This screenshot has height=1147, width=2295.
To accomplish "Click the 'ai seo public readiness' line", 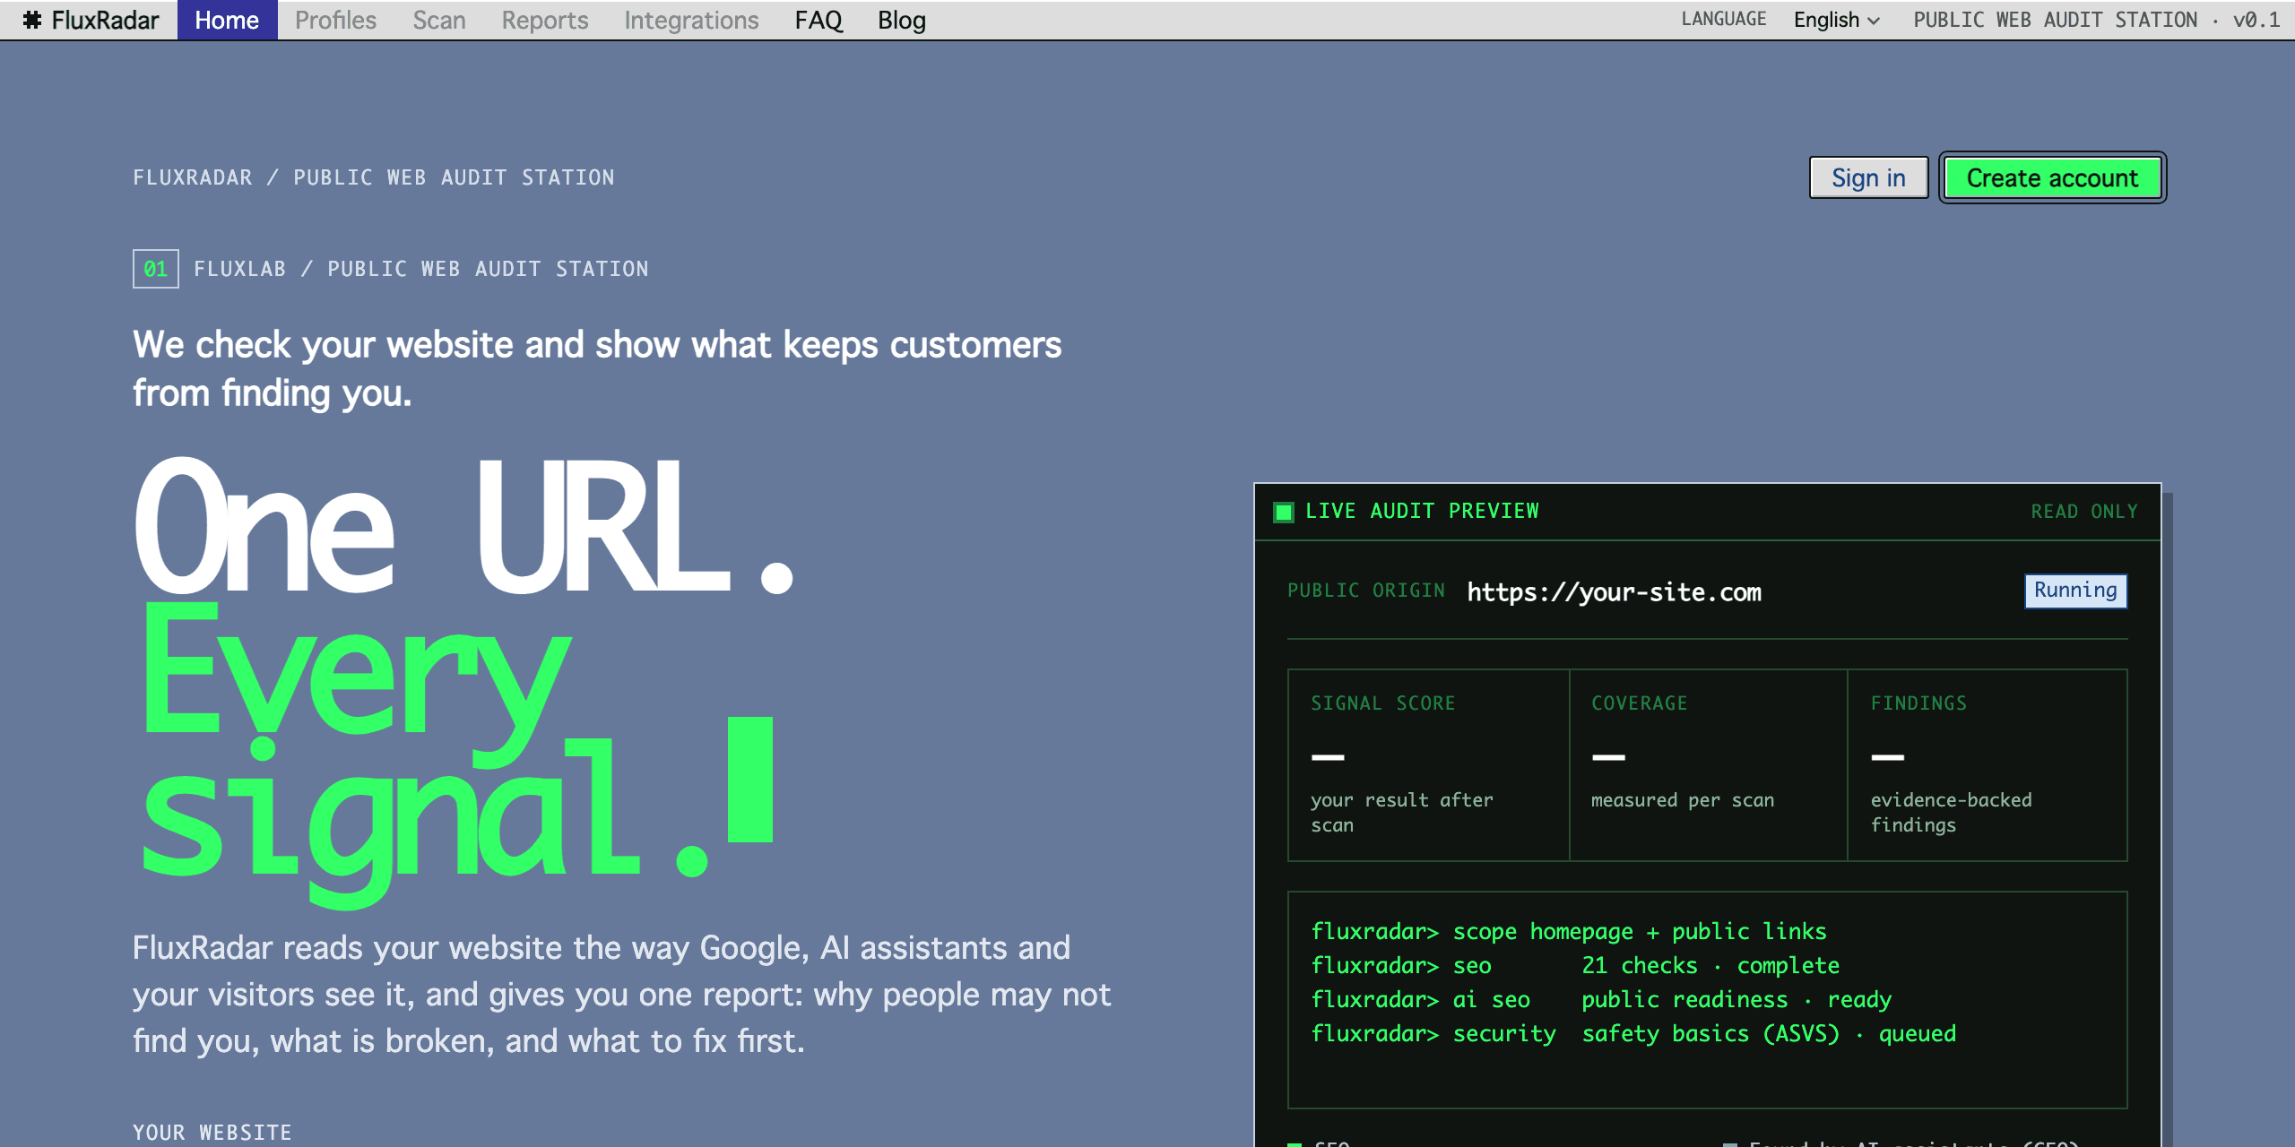I will coord(1601,1000).
